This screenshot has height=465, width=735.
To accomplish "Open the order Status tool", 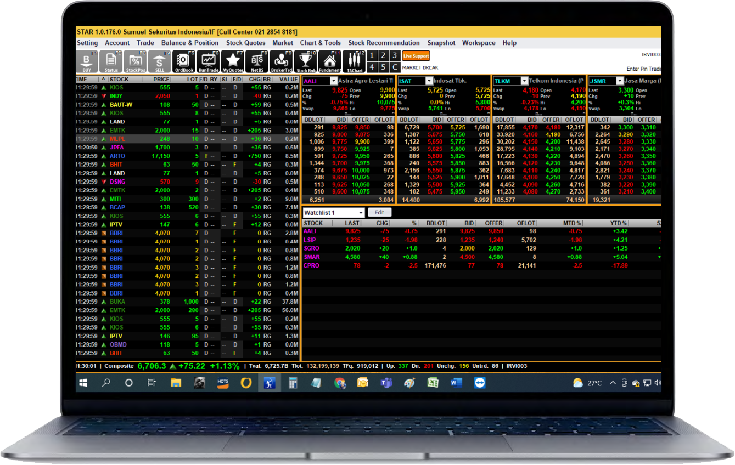I will point(111,62).
